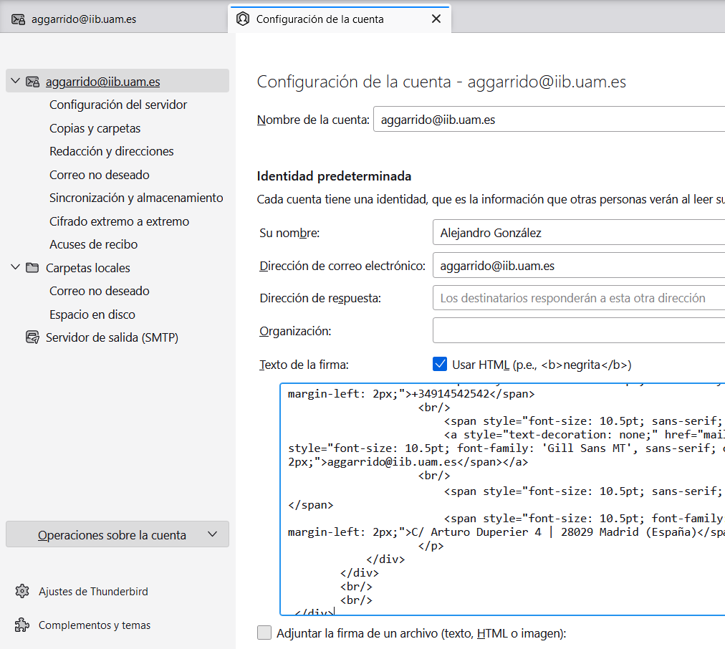Image resolution: width=725 pixels, height=649 pixels.
Task: Uncheck the Usar HTML checkbox
Action: point(441,365)
